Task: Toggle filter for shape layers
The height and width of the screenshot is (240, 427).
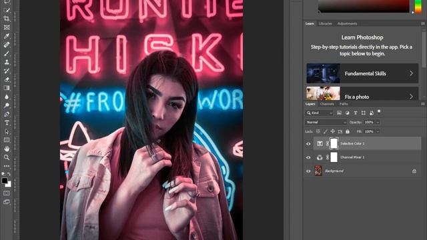Action: [x=364, y=113]
